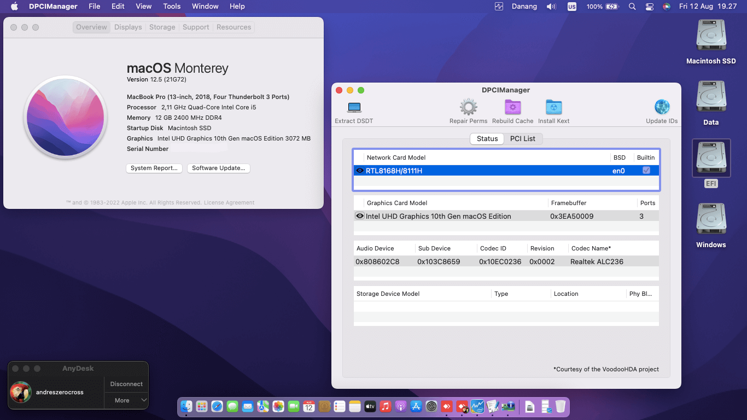Run Repair Perms from the toolbar

click(468, 108)
